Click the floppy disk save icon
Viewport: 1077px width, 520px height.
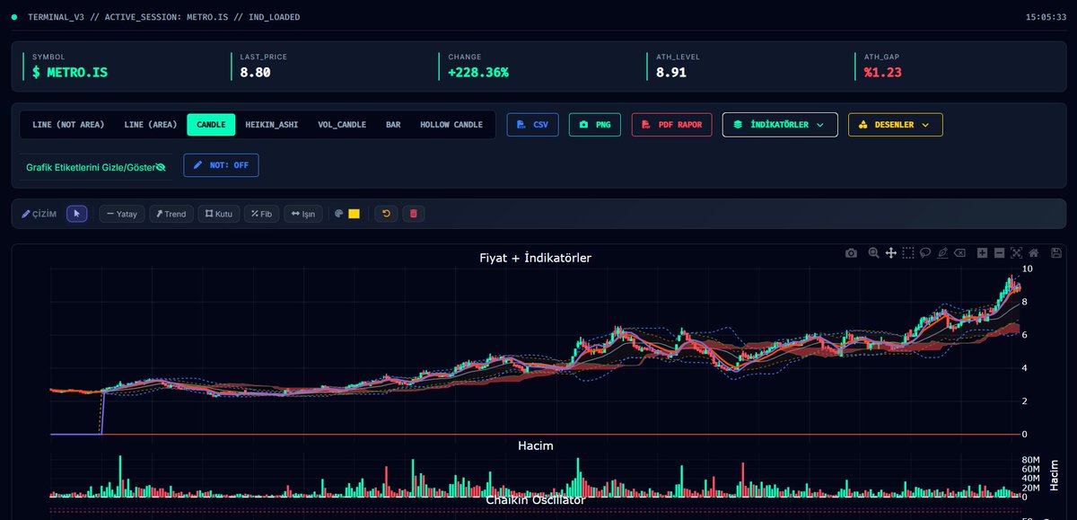pyautogui.click(x=1056, y=253)
